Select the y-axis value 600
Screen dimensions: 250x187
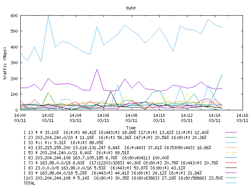click(x=14, y=16)
